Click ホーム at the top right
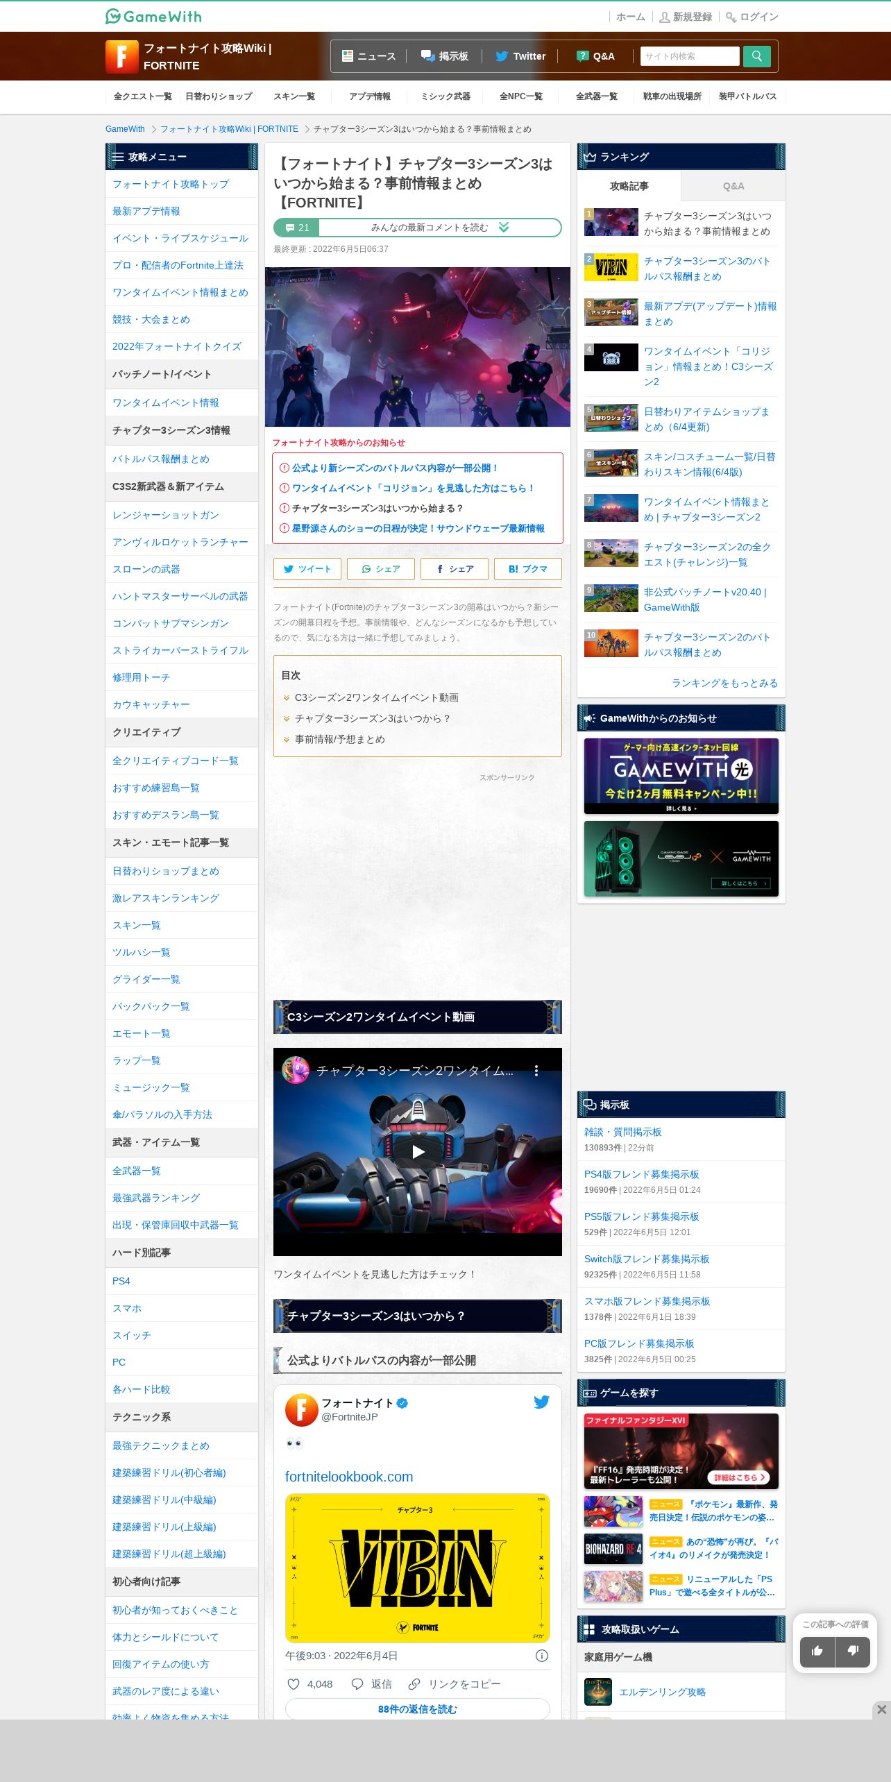 pos(630,17)
